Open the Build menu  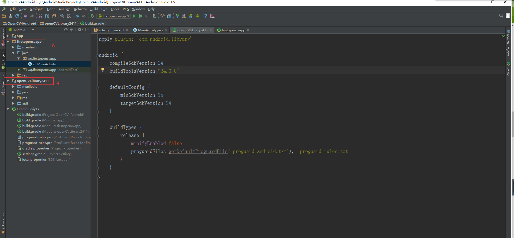tap(94, 9)
